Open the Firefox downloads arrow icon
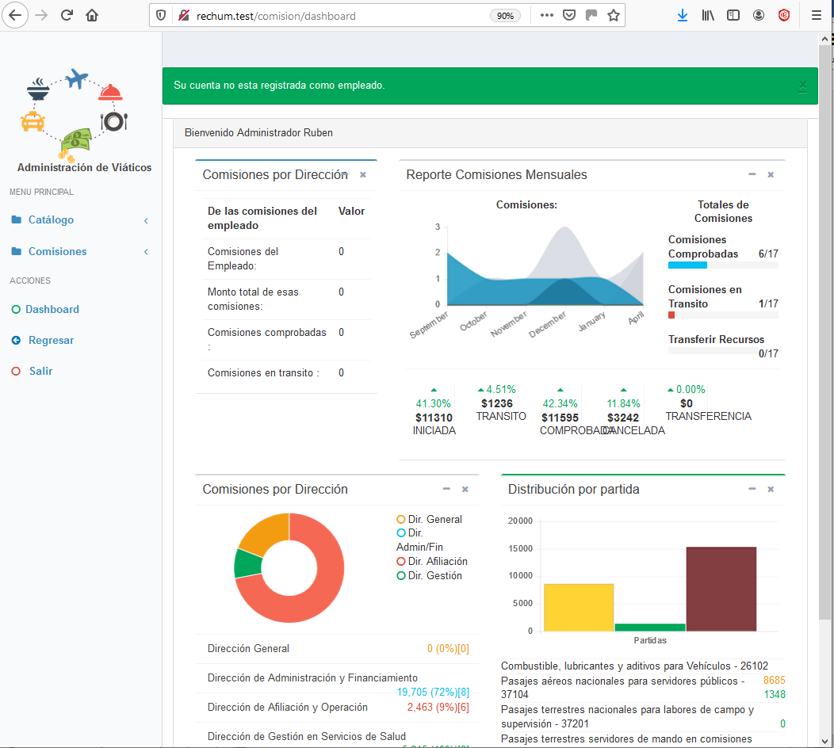The width and height of the screenshot is (834, 748). pos(683,15)
